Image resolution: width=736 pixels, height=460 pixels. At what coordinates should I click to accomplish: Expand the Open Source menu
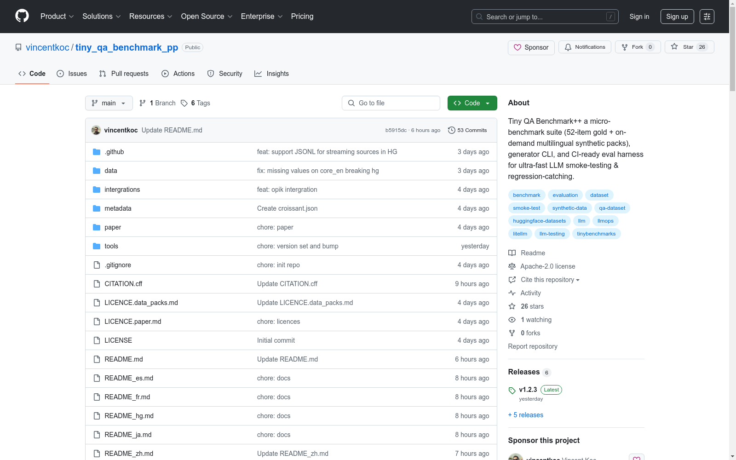coord(207,17)
